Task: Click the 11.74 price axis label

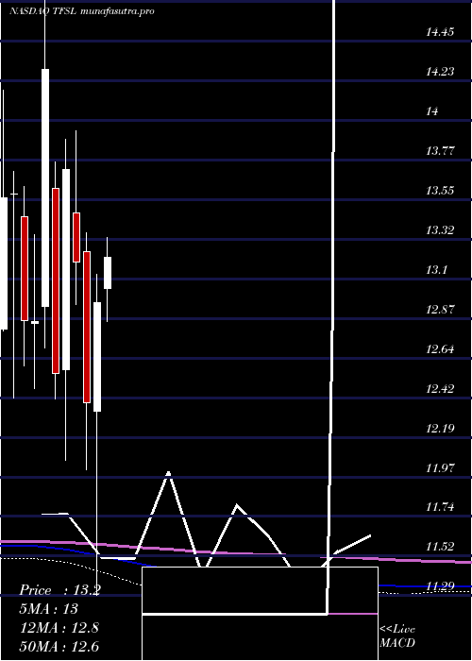Action: coord(440,507)
